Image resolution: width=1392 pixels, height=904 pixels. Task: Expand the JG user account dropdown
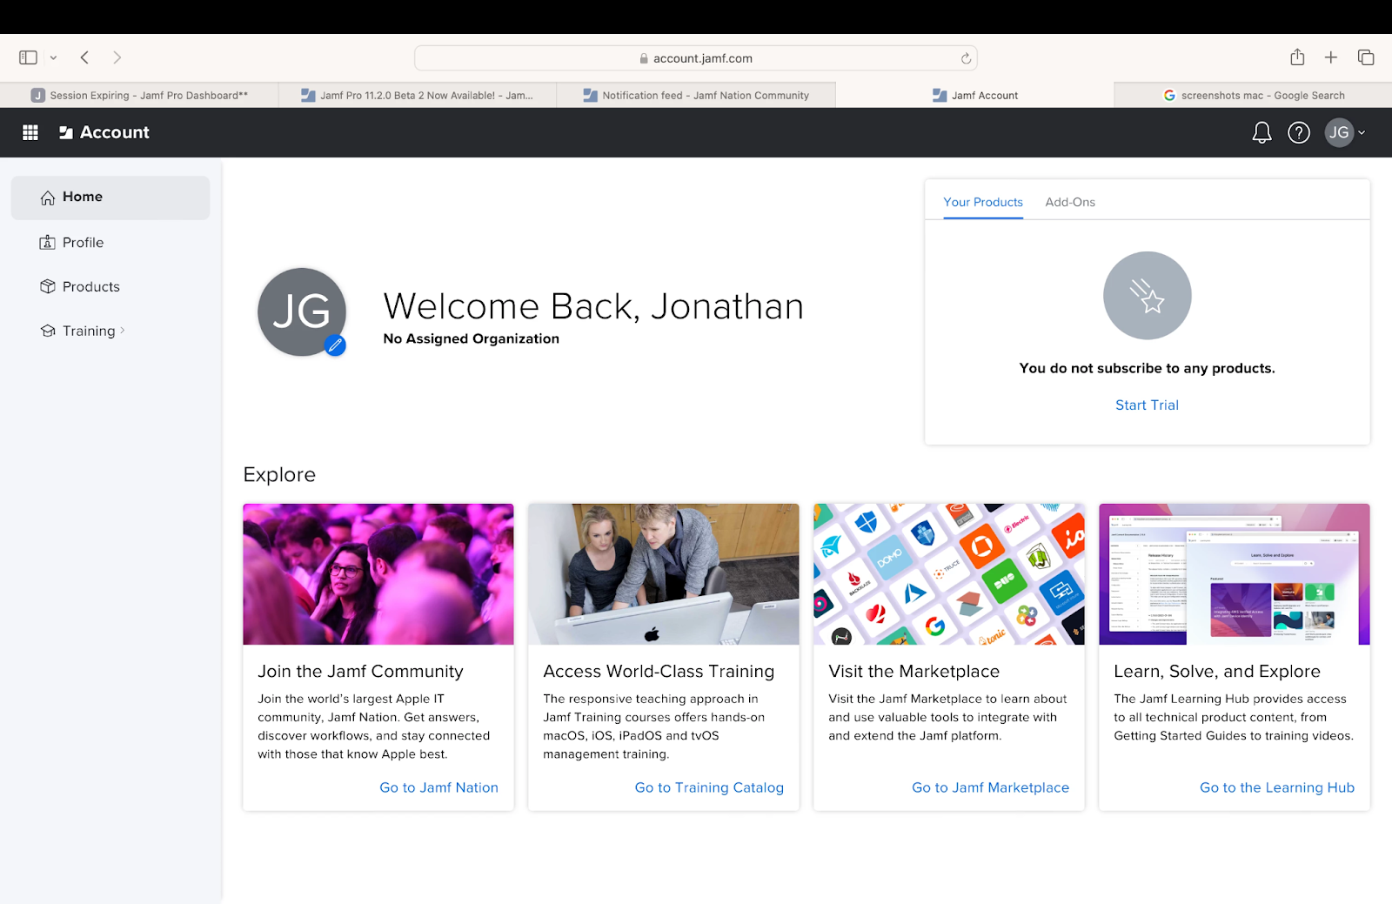click(x=1345, y=132)
